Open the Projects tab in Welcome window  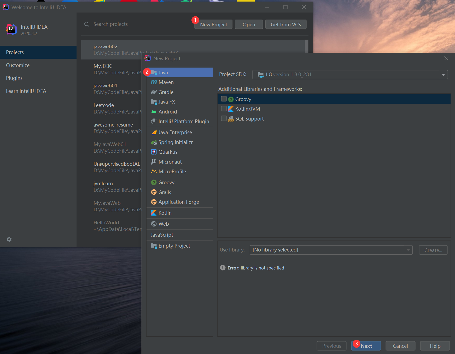click(x=38, y=52)
